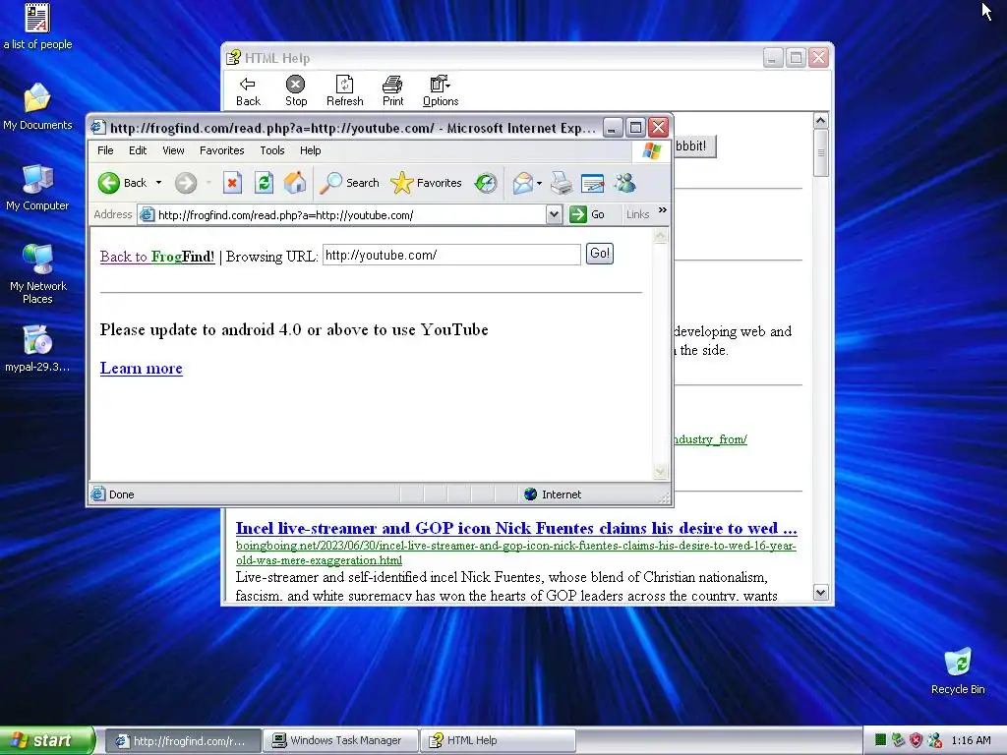Follow the Back to FrogFind! link
Image resolution: width=1007 pixels, height=755 pixels.
point(157,257)
